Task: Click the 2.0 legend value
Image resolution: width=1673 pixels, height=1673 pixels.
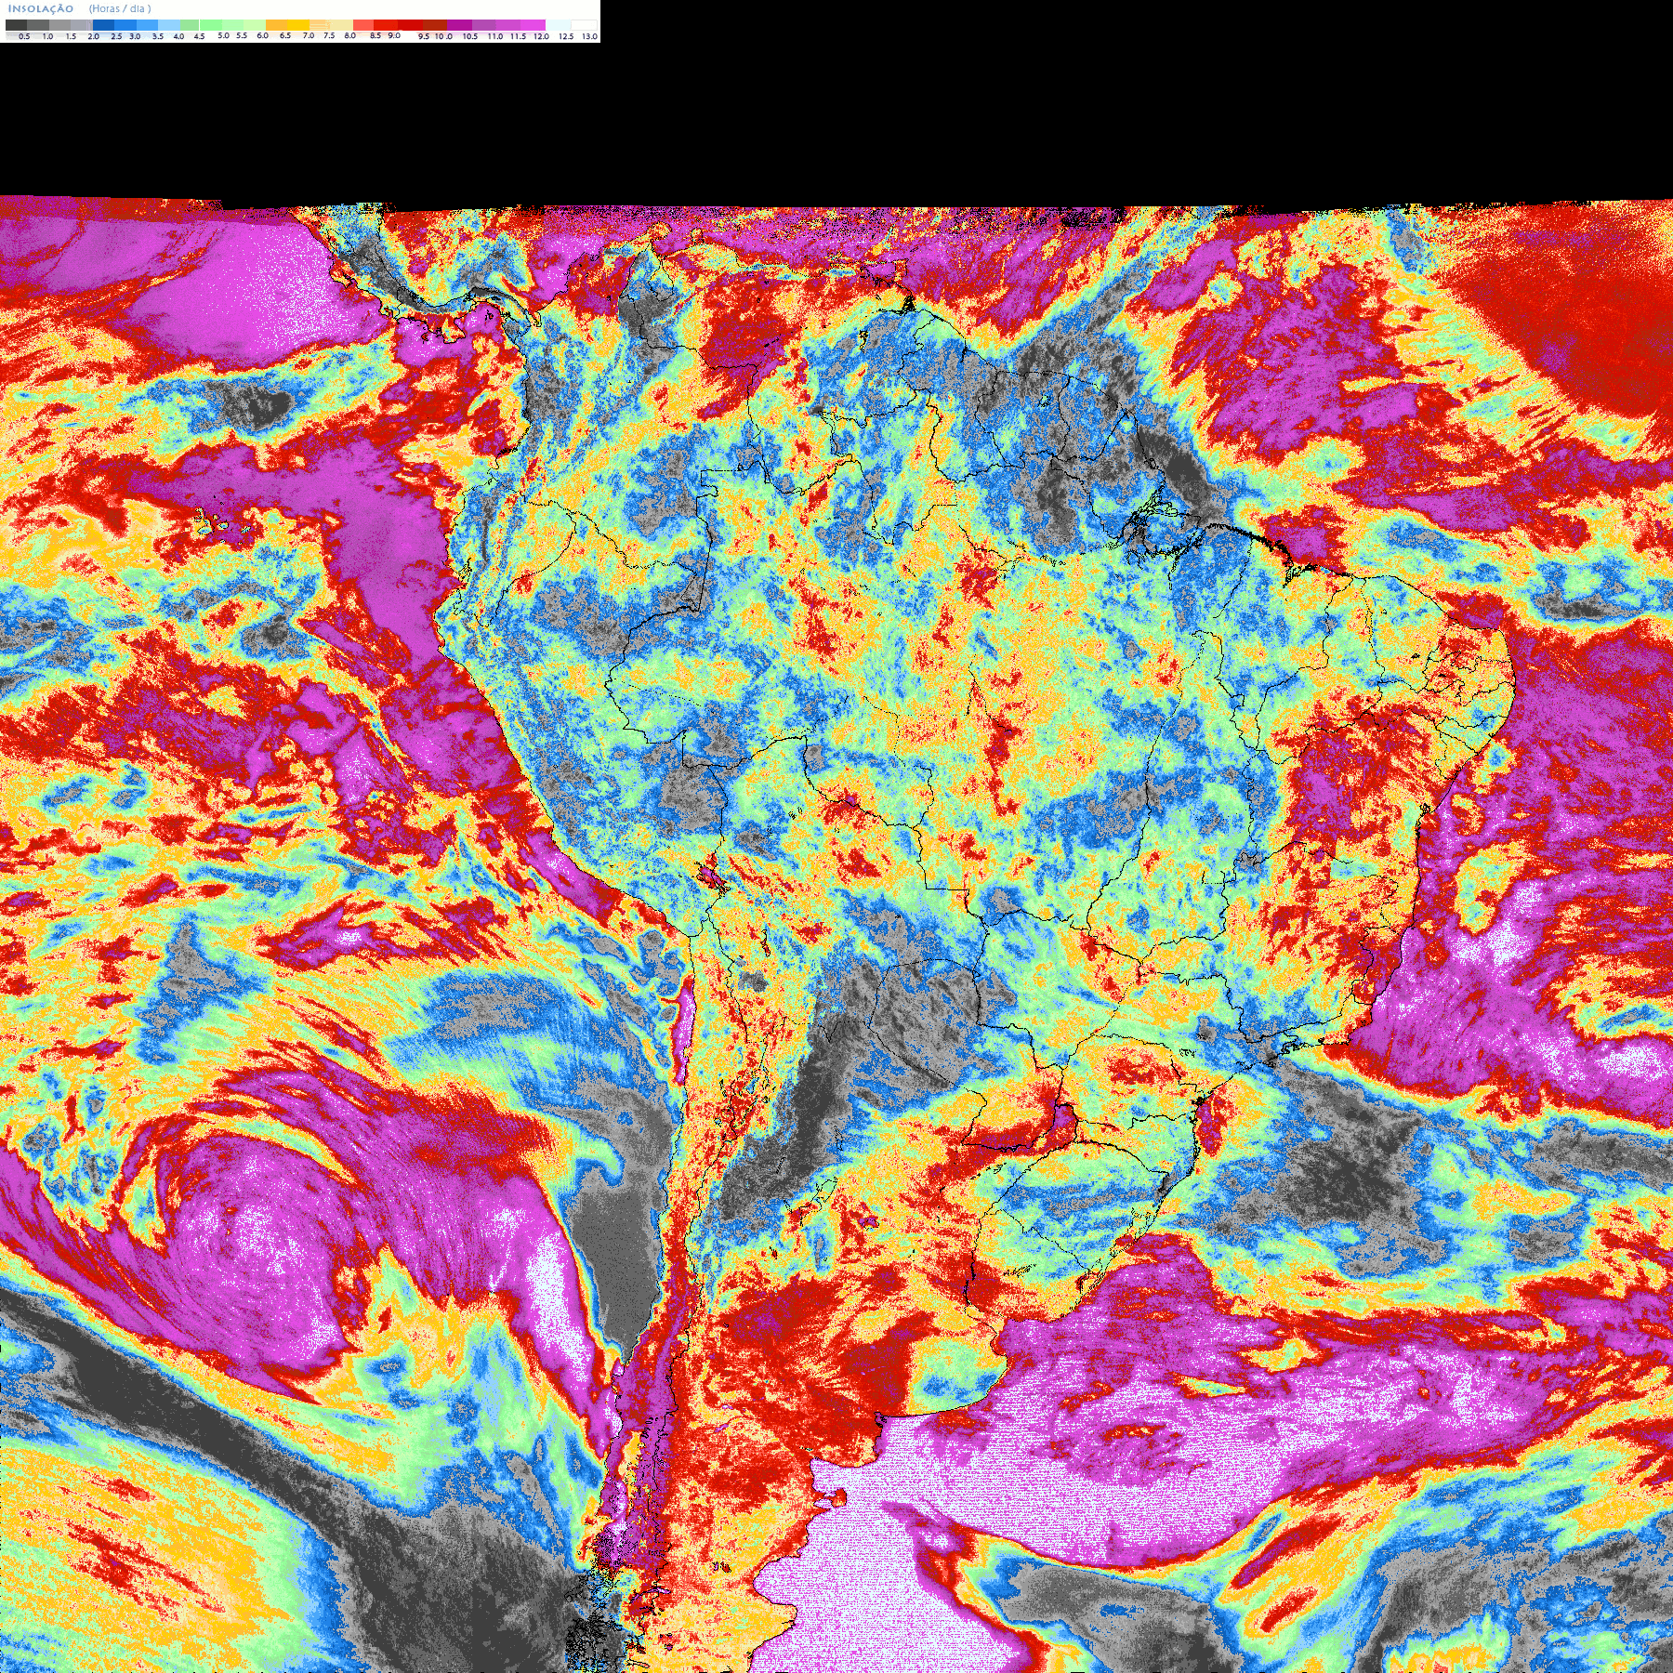Action: [94, 36]
